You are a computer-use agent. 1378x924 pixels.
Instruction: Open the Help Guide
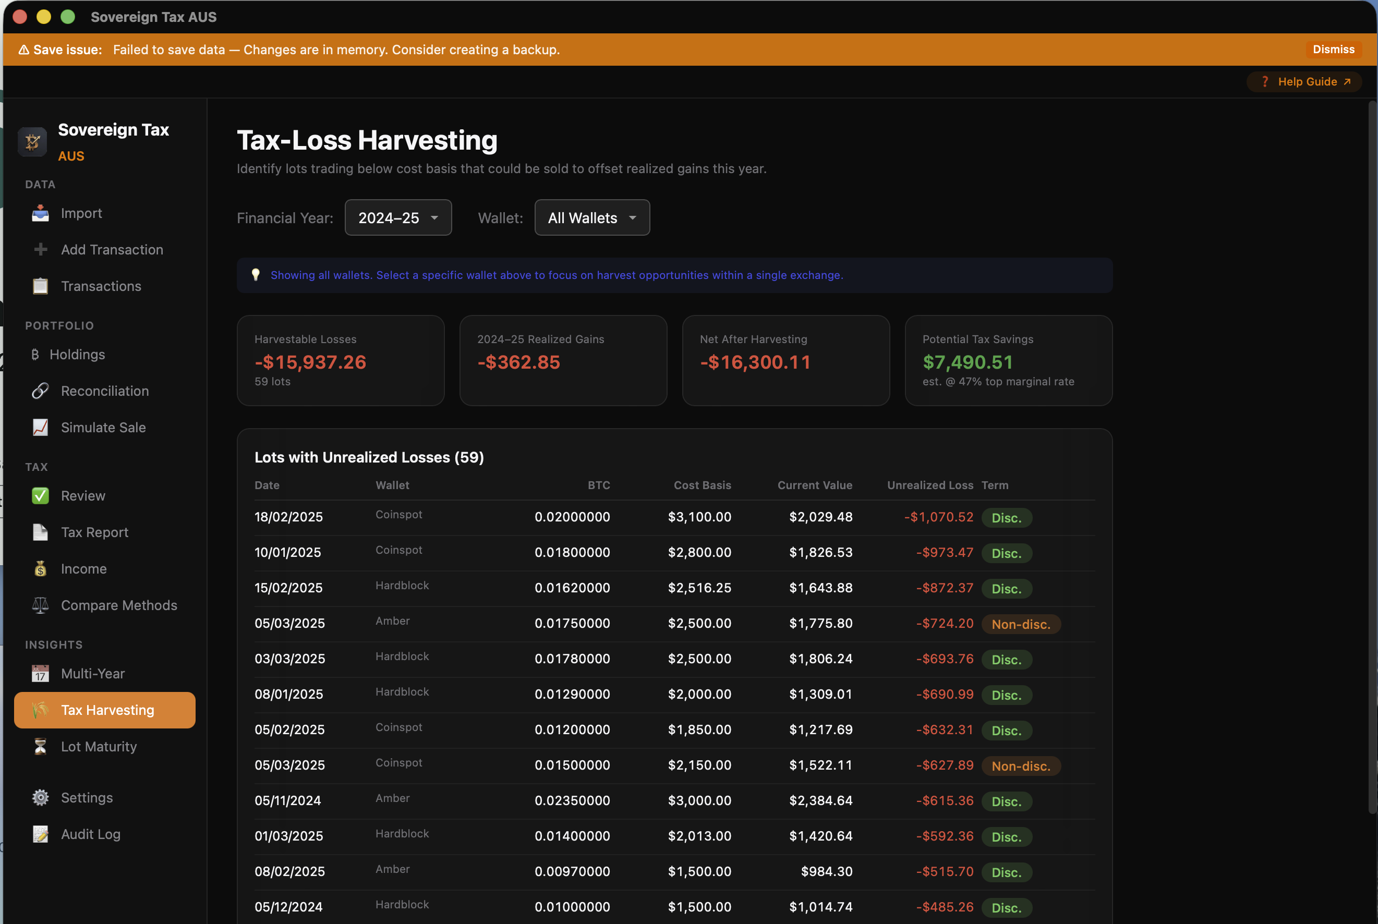tap(1304, 81)
